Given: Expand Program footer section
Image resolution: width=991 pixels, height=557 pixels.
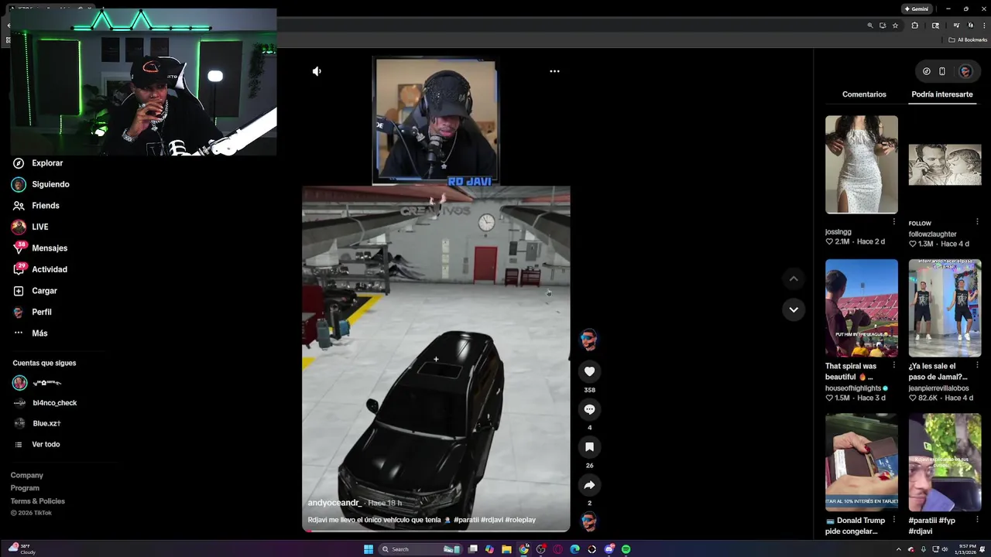Looking at the screenshot, I should tap(25, 488).
